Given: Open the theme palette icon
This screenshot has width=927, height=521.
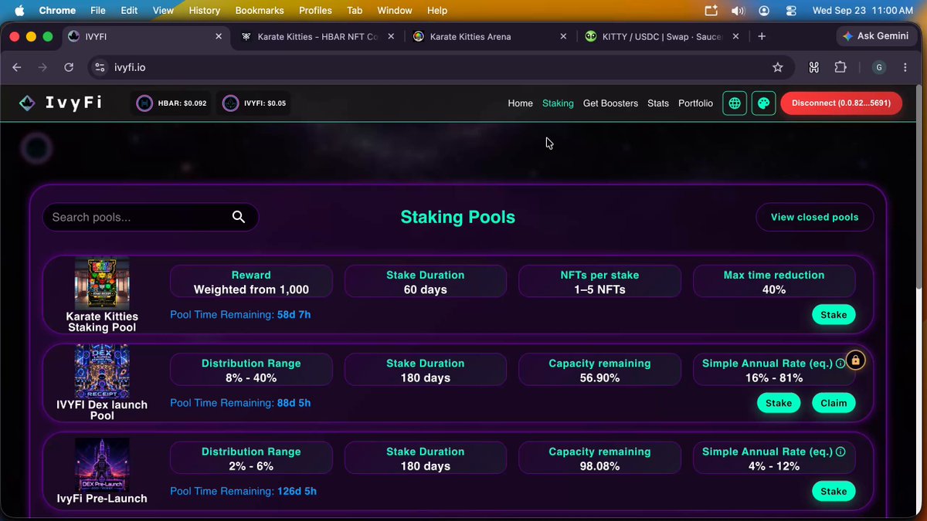Looking at the screenshot, I should pyautogui.click(x=764, y=103).
